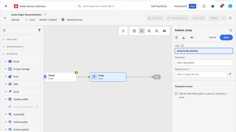The image size is (236, 132).
Task: Collapse the Actions section
Action: coord(4,54)
